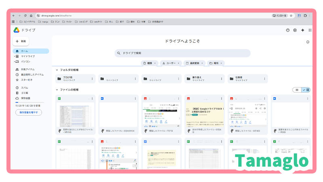Click the info details icon below header
The image size is (323, 182).
click(308, 42)
